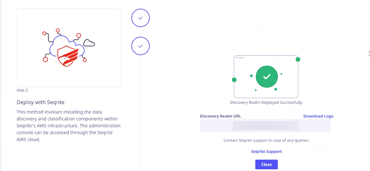Click the first step checkmark circle

(x=140, y=18)
